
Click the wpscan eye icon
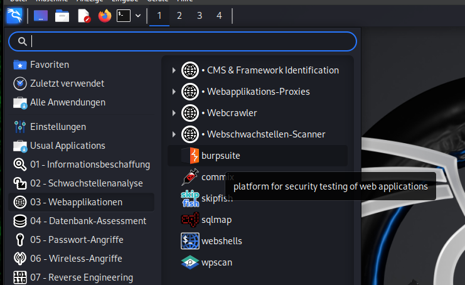190,262
